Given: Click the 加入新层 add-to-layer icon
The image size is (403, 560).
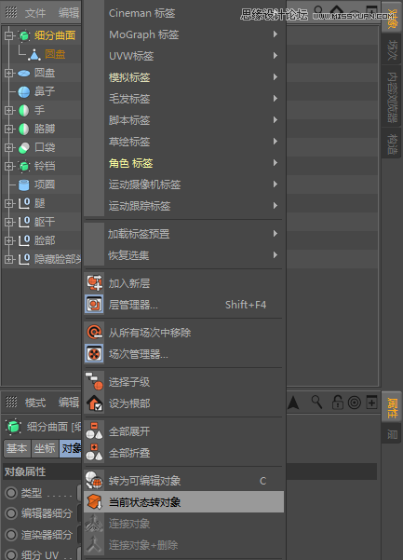Looking at the screenshot, I should pos(95,283).
